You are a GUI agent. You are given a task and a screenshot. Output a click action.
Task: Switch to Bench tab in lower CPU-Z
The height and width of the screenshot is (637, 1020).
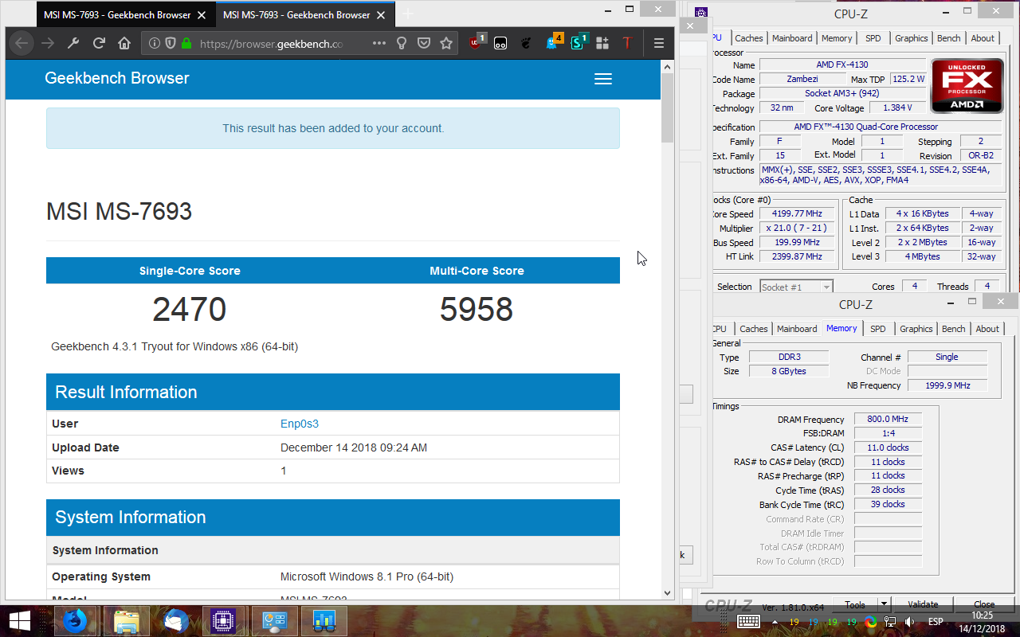953,329
